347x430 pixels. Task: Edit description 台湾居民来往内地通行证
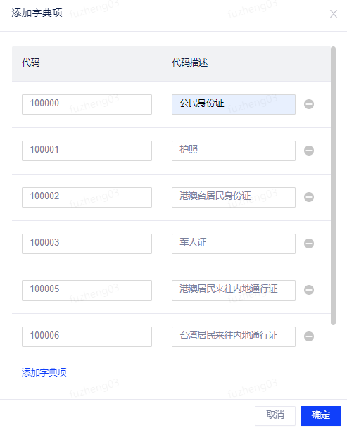point(234,336)
